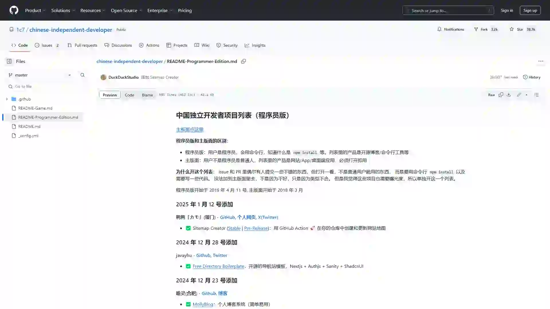Switch to the Pull requests tab

(82, 45)
